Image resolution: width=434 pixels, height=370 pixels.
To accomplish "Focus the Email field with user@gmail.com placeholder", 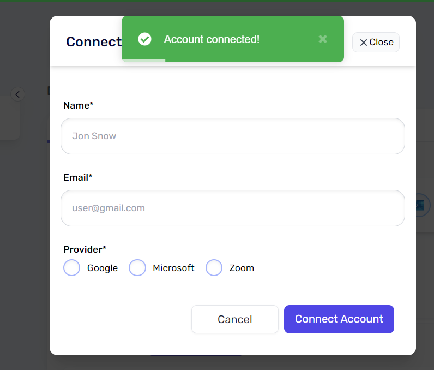I will pyautogui.click(x=233, y=208).
